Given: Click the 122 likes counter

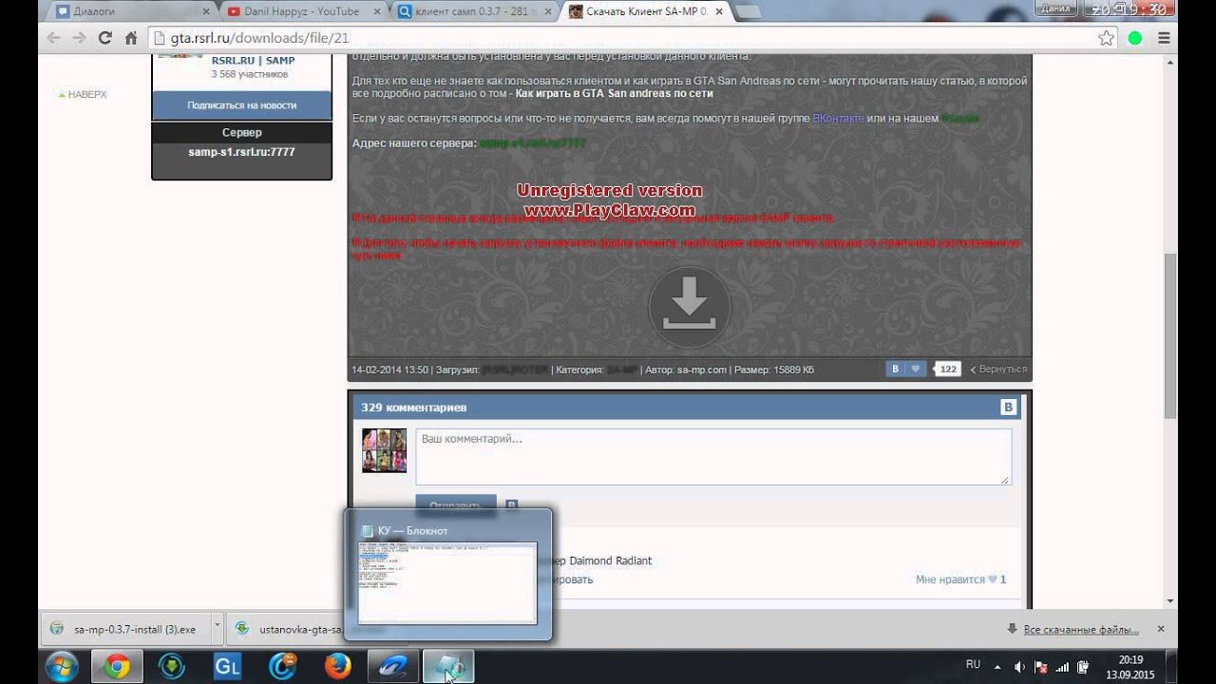Looking at the screenshot, I should [x=947, y=370].
